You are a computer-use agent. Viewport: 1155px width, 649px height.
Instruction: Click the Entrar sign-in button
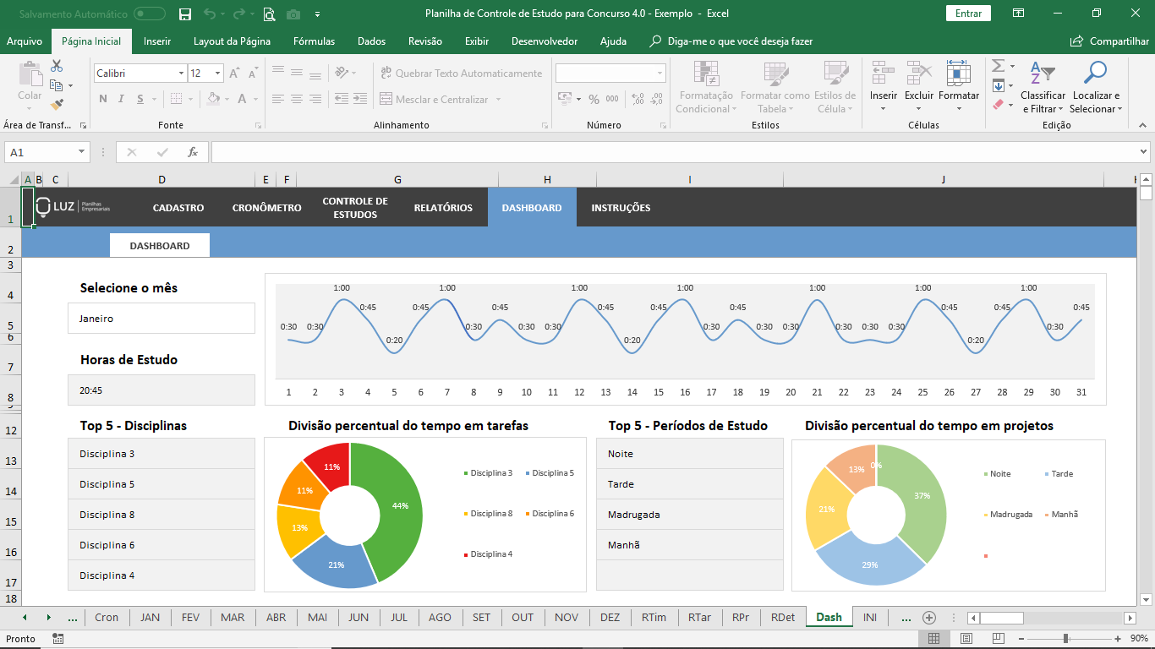click(x=968, y=14)
